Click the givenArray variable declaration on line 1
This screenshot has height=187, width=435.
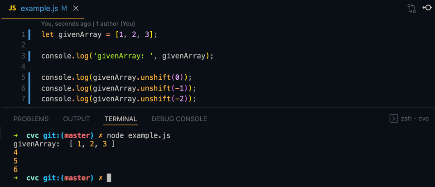(80, 34)
